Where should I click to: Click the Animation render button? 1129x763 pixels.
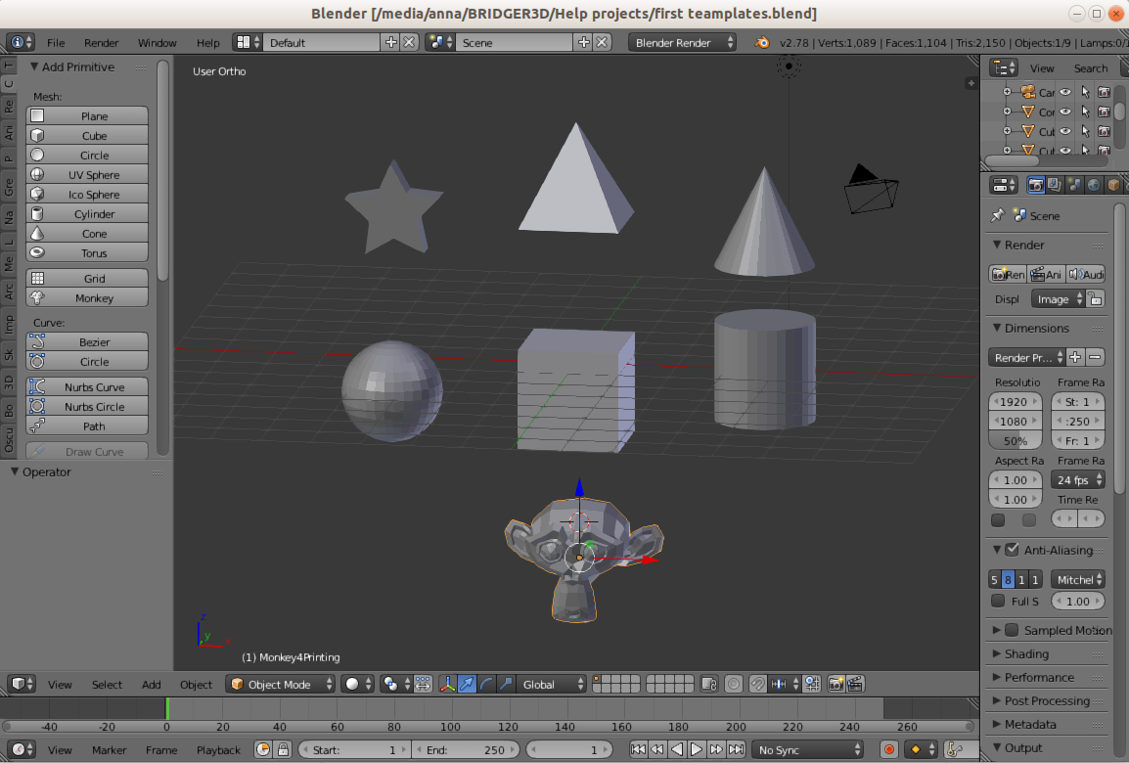(1046, 274)
